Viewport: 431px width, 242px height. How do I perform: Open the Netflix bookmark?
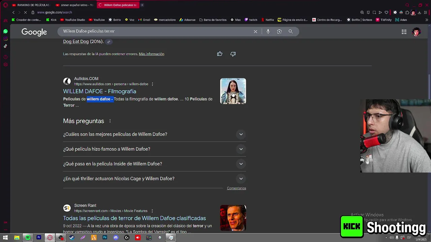click(x=267, y=20)
